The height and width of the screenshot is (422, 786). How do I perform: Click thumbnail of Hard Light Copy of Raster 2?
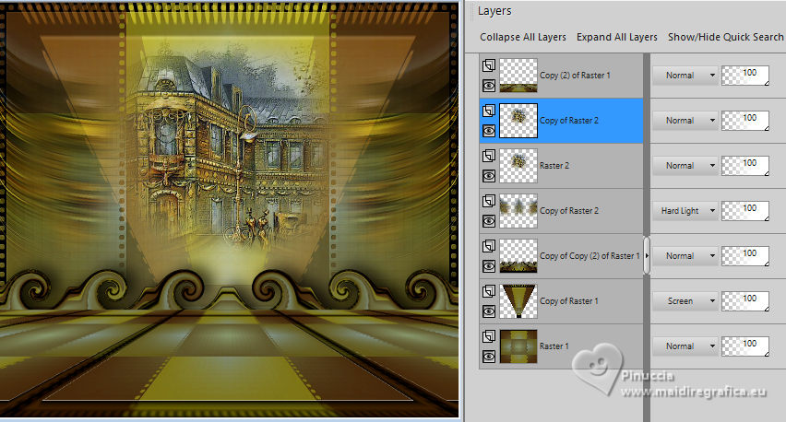point(518,211)
